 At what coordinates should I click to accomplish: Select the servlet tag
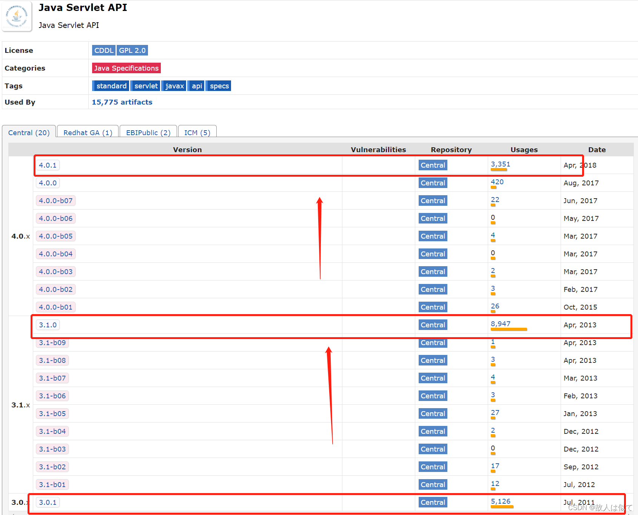(146, 86)
